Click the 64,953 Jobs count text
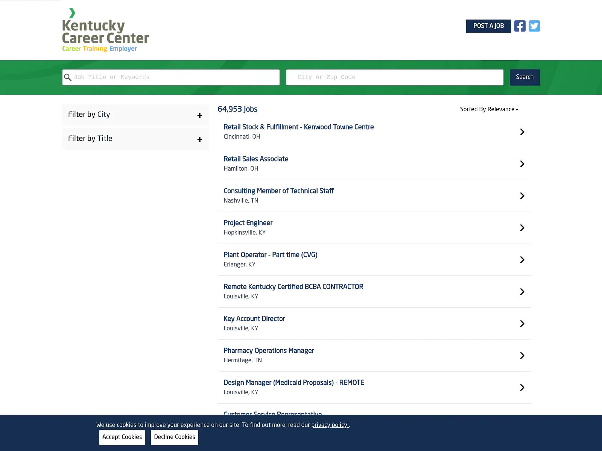The image size is (602, 451). 237,109
